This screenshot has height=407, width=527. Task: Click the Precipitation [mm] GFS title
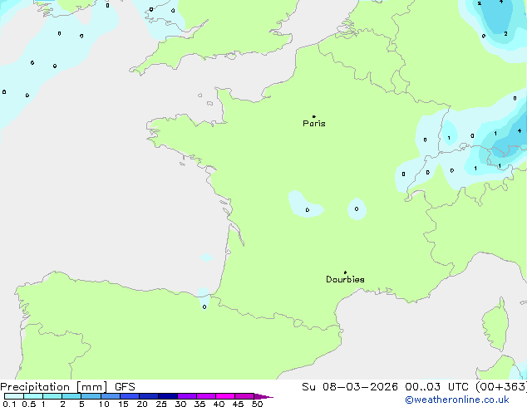(67, 387)
